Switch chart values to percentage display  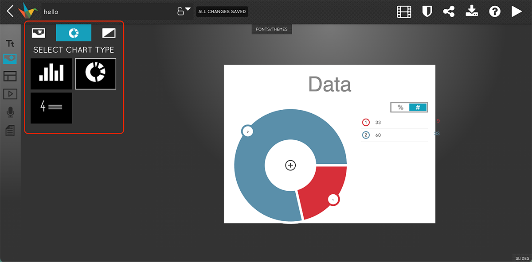399,107
